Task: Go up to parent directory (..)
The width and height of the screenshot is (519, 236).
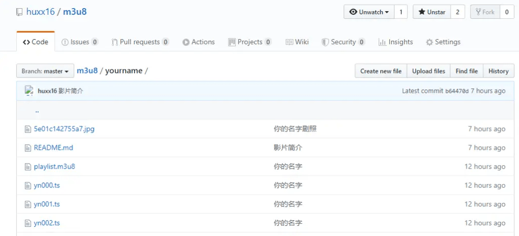Action: tap(37, 111)
